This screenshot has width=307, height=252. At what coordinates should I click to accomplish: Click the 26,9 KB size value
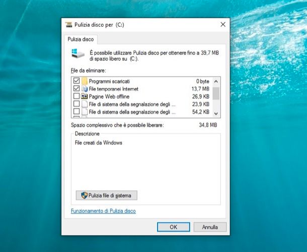[201, 96]
